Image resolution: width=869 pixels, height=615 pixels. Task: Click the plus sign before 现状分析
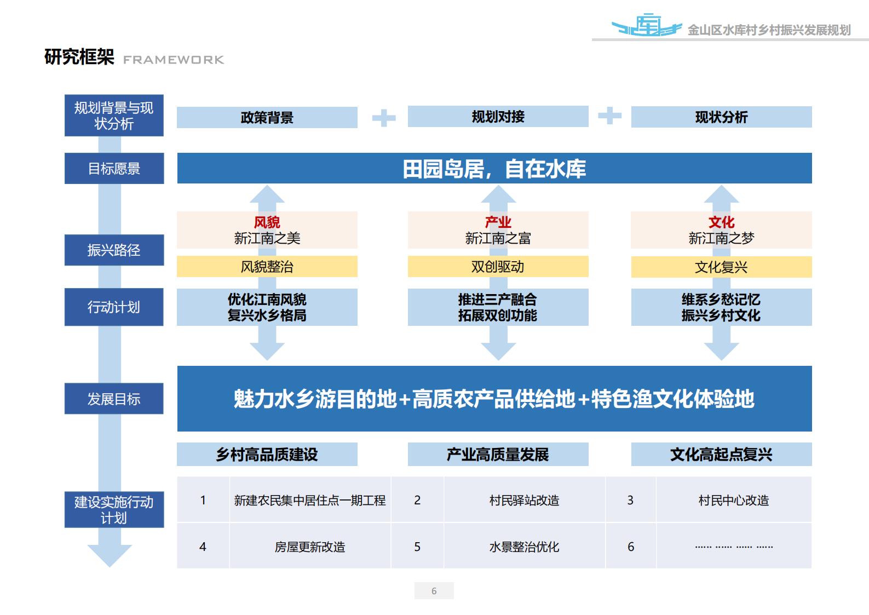[x=609, y=116]
